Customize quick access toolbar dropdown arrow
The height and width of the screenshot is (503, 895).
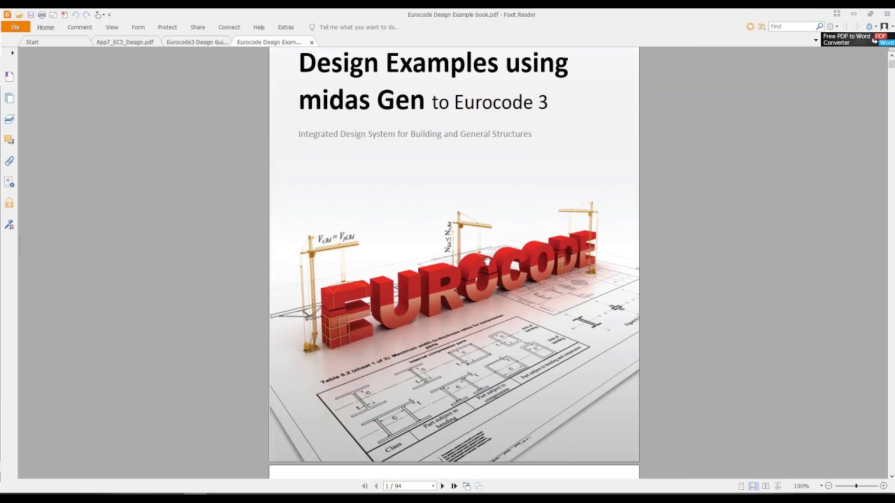[109, 15]
